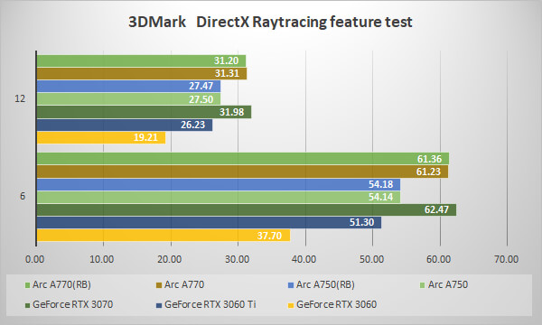Click the axis value 10.00
The image size is (542, 325).
point(101,259)
